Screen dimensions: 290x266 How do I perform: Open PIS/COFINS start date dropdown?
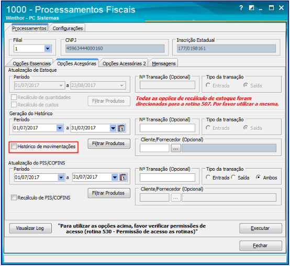point(61,178)
